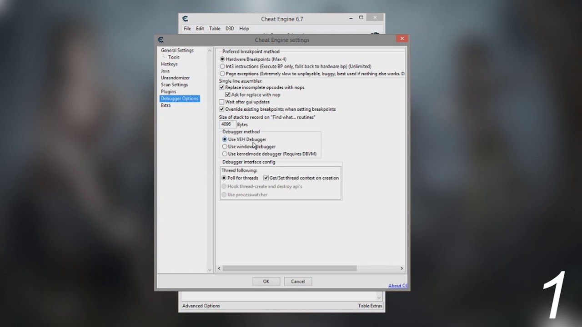582x327 pixels.
Task: Click the horizontal scrollbar right arrow
Action: click(x=401, y=268)
